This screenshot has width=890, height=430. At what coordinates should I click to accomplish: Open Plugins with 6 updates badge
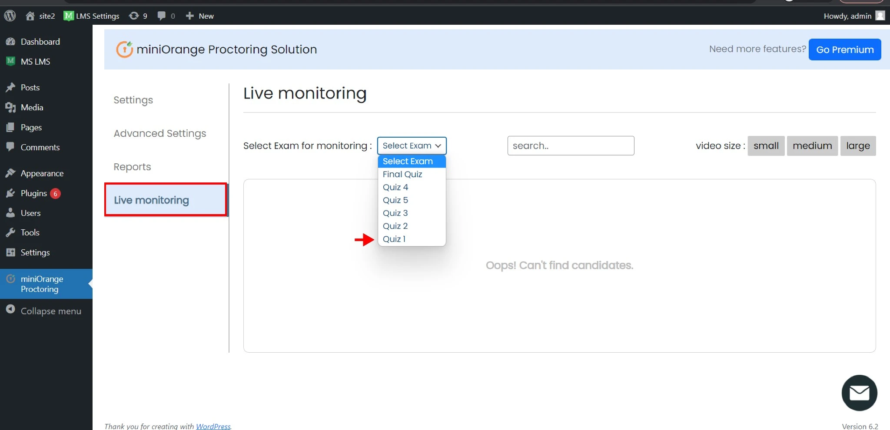tap(34, 193)
